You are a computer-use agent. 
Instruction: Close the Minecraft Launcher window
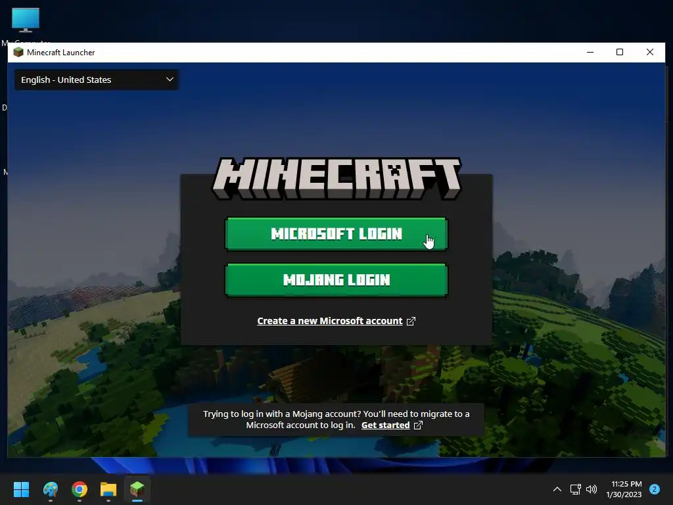coord(650,53)
